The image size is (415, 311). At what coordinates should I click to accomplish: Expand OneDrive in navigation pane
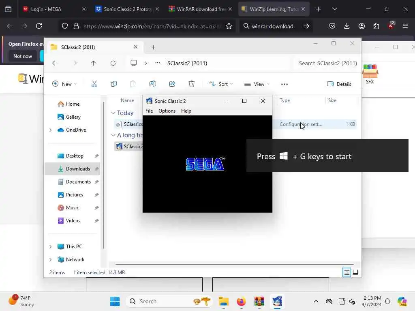[51, 130]
